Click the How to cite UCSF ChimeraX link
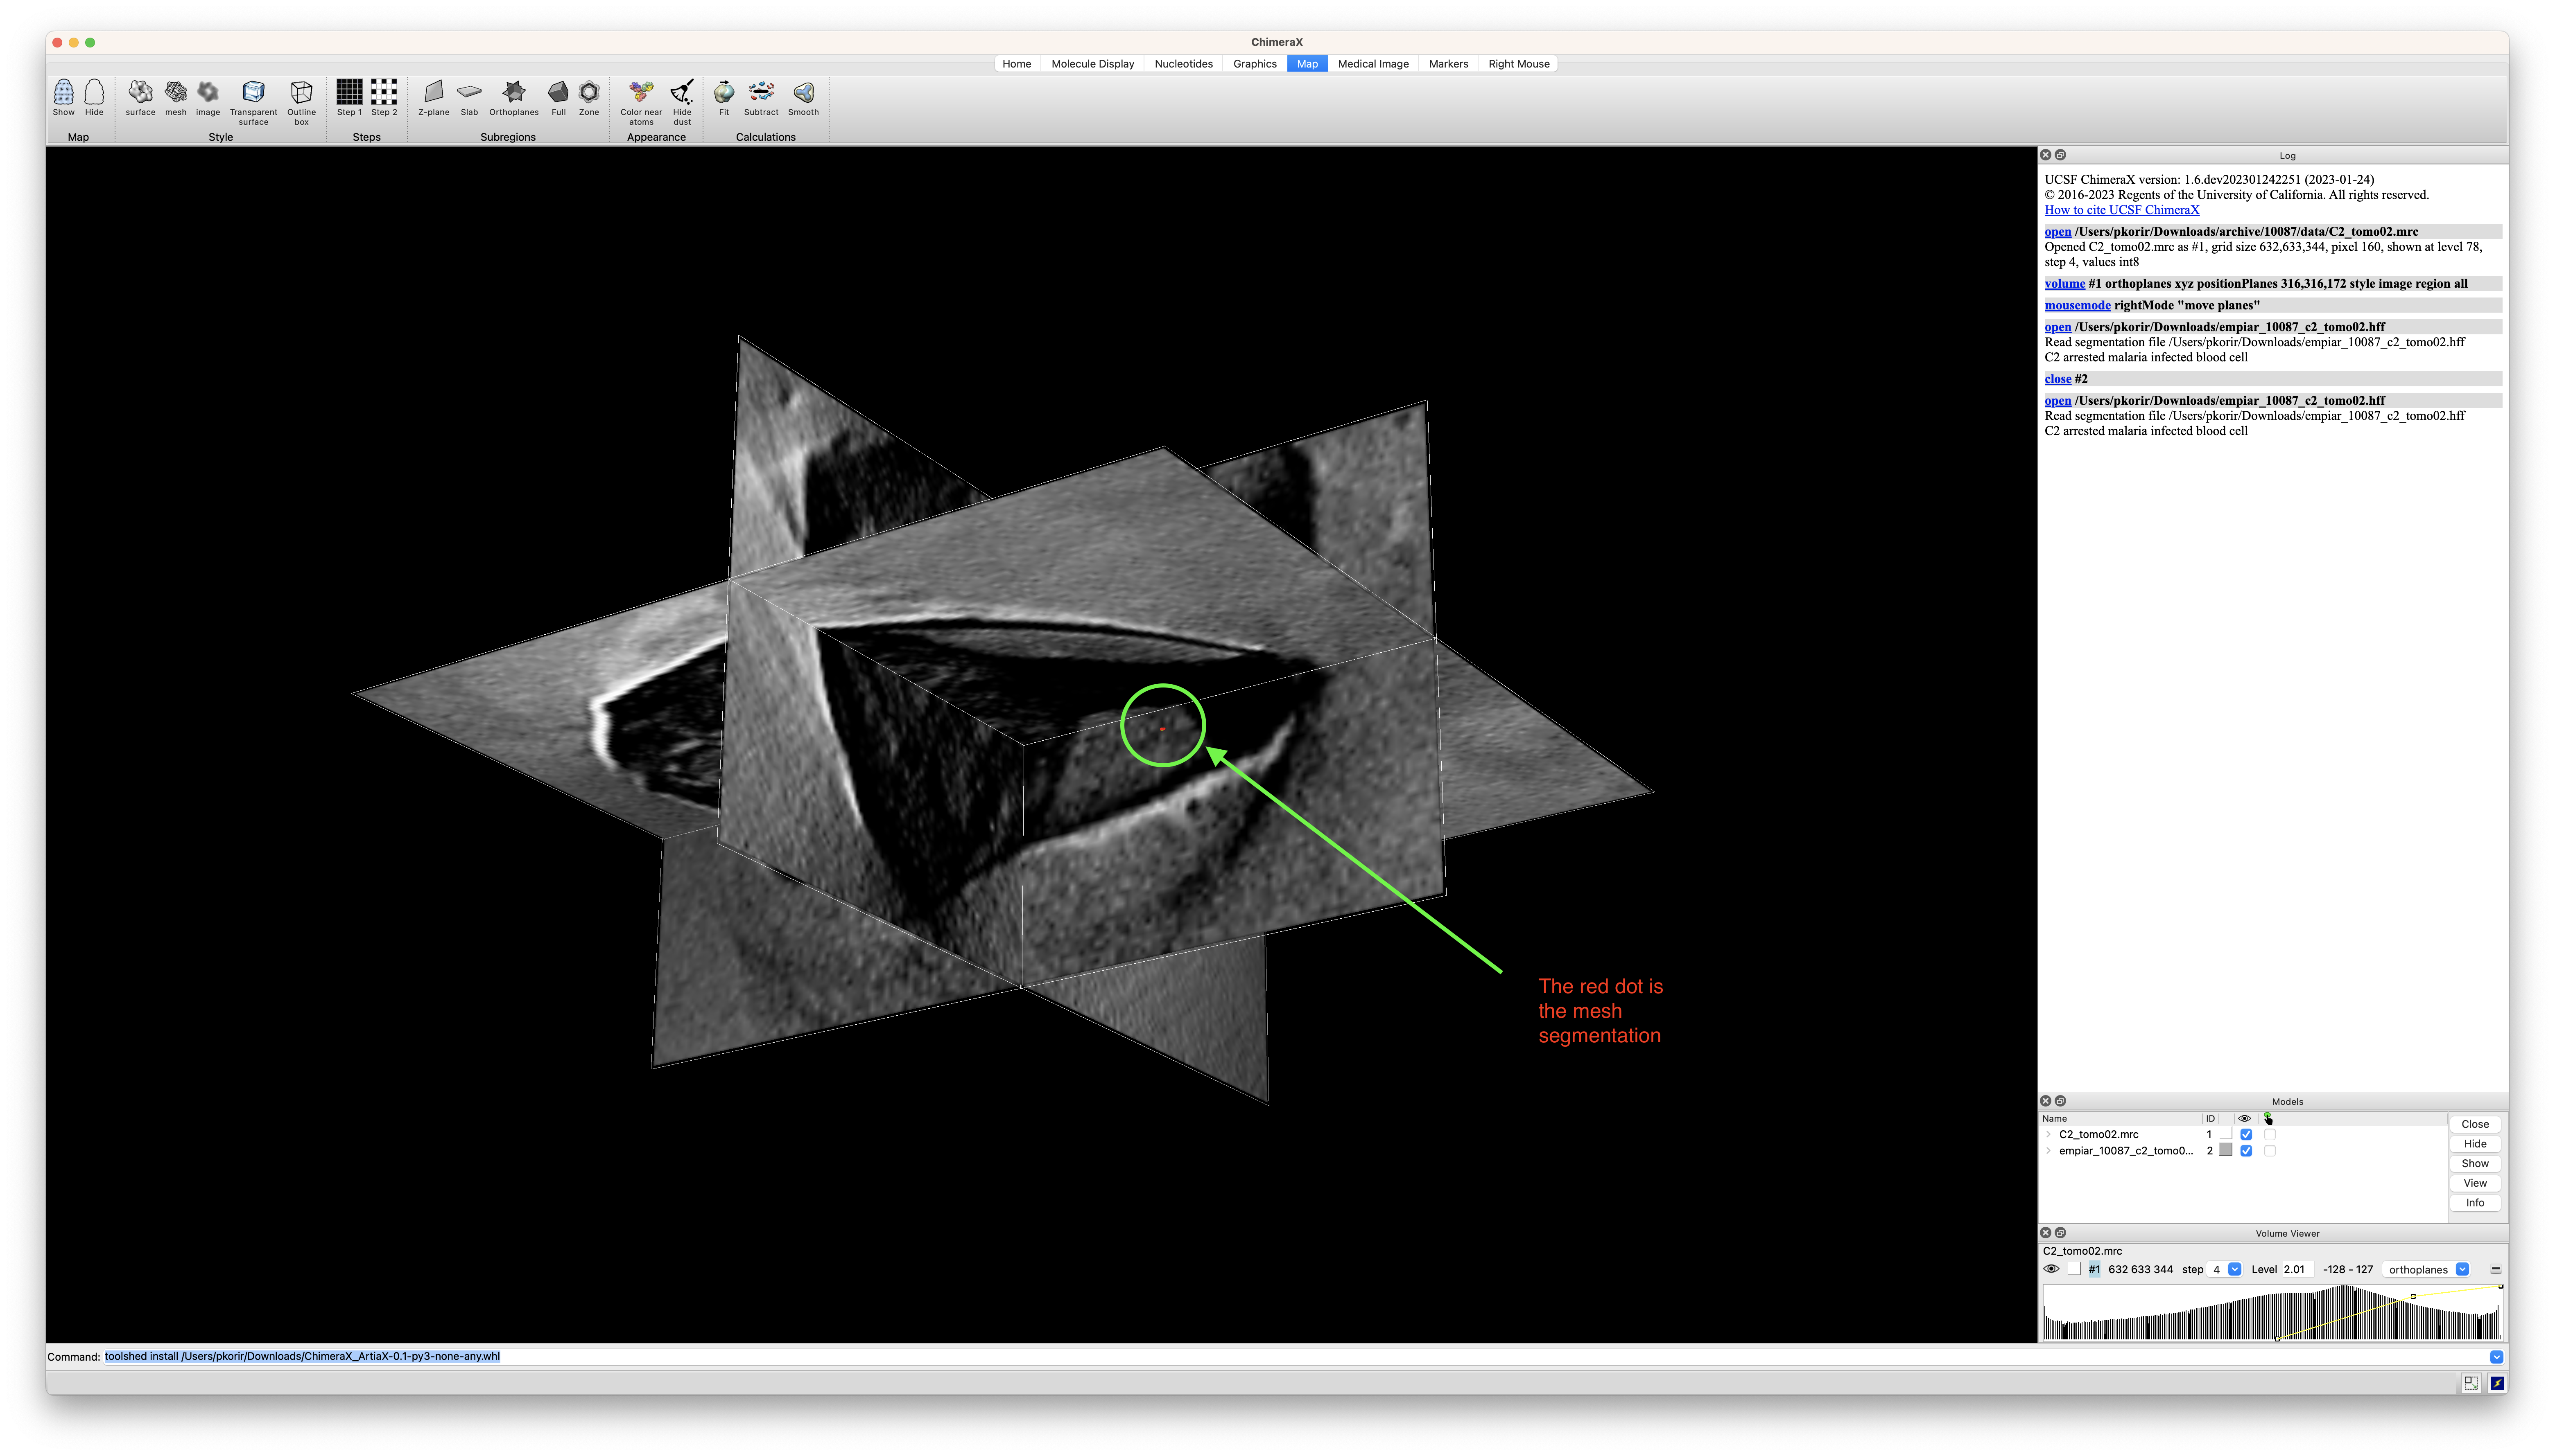This screenshot has width=2555, height=1456. point(2121,210)
